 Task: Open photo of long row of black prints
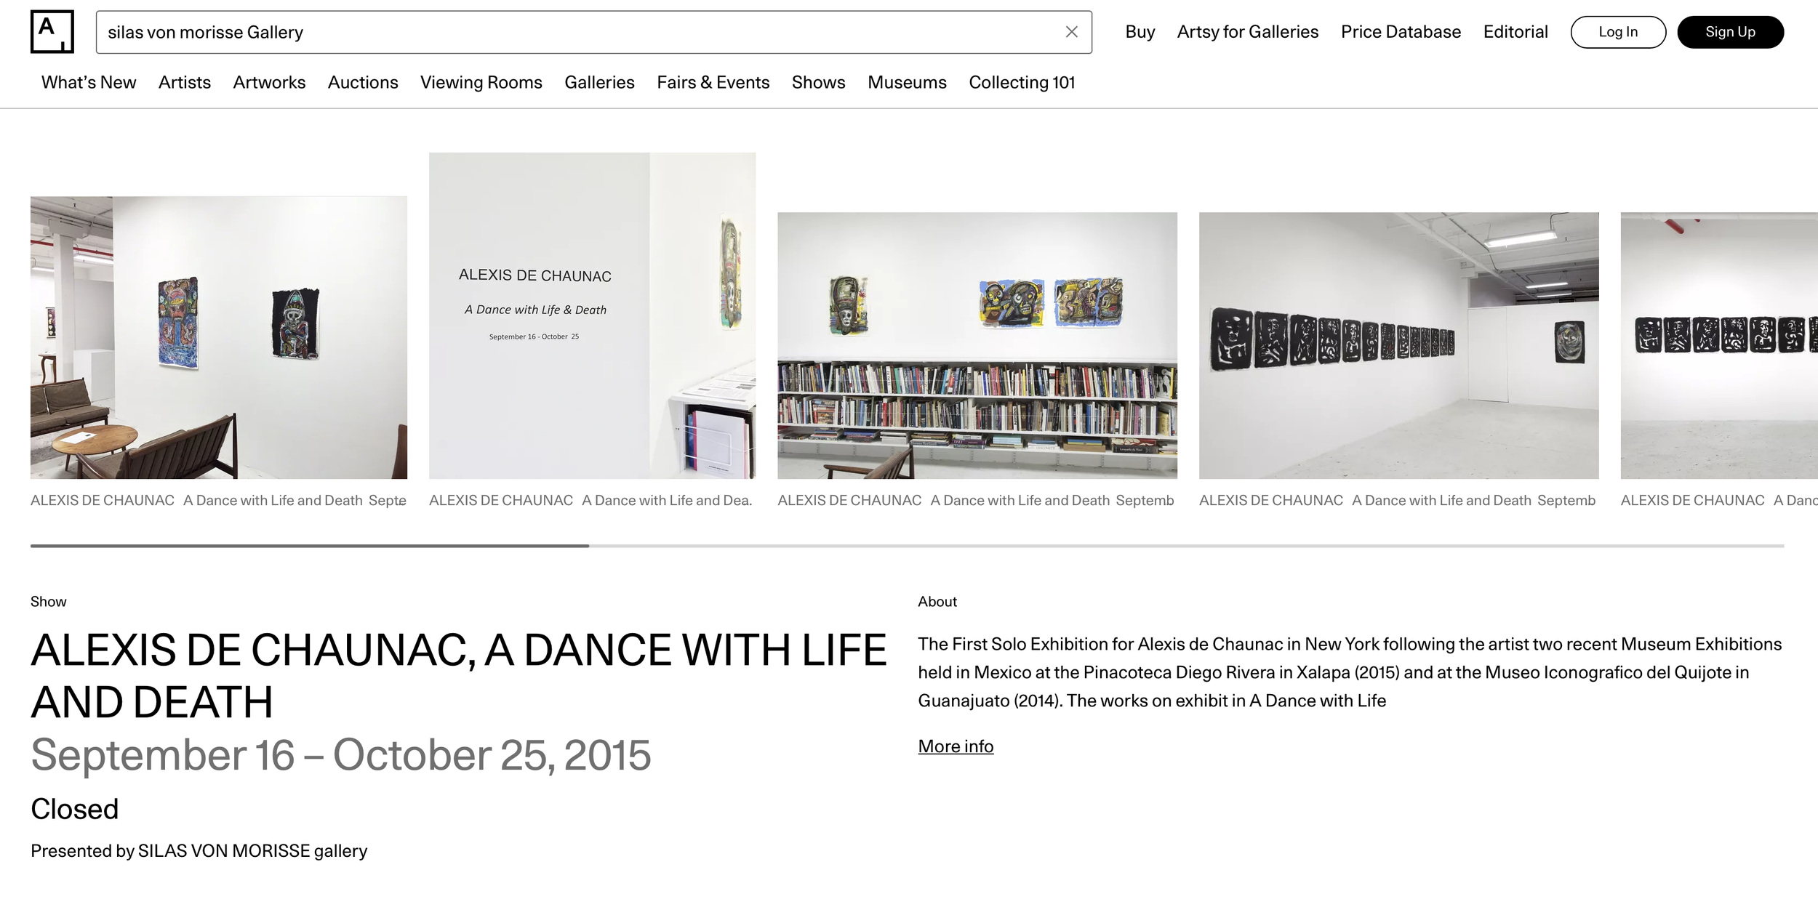[1398, 345]
